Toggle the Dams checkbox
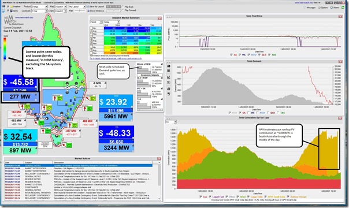The height and width of the screenshot is (208, 349). (8, 10)
